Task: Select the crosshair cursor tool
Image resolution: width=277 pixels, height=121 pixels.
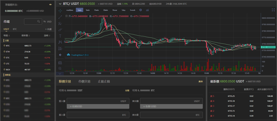Action: [60, 11]
